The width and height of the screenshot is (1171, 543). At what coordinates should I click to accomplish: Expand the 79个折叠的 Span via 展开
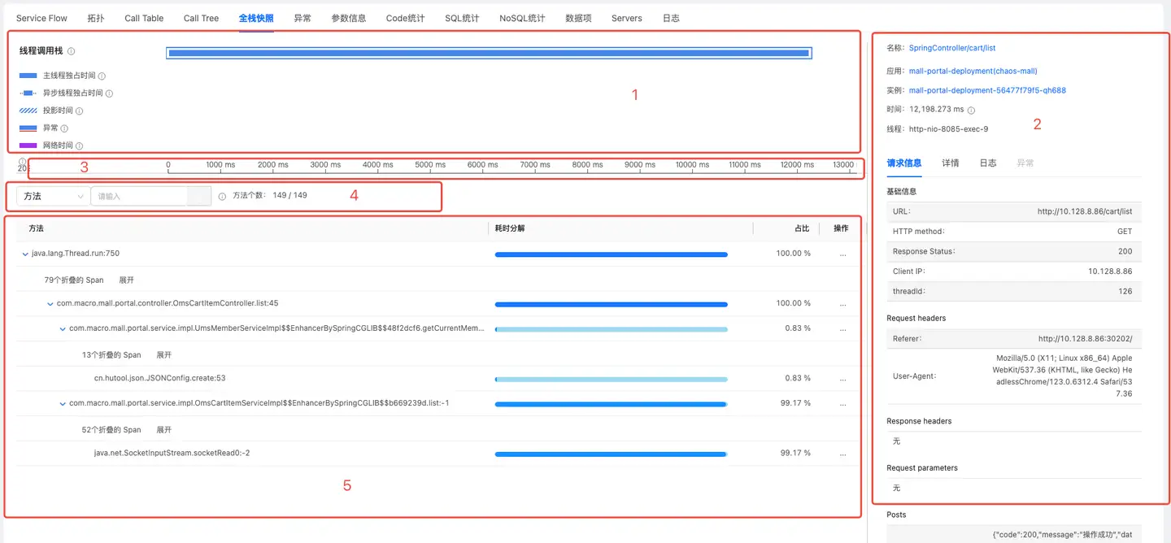(126, 280)
